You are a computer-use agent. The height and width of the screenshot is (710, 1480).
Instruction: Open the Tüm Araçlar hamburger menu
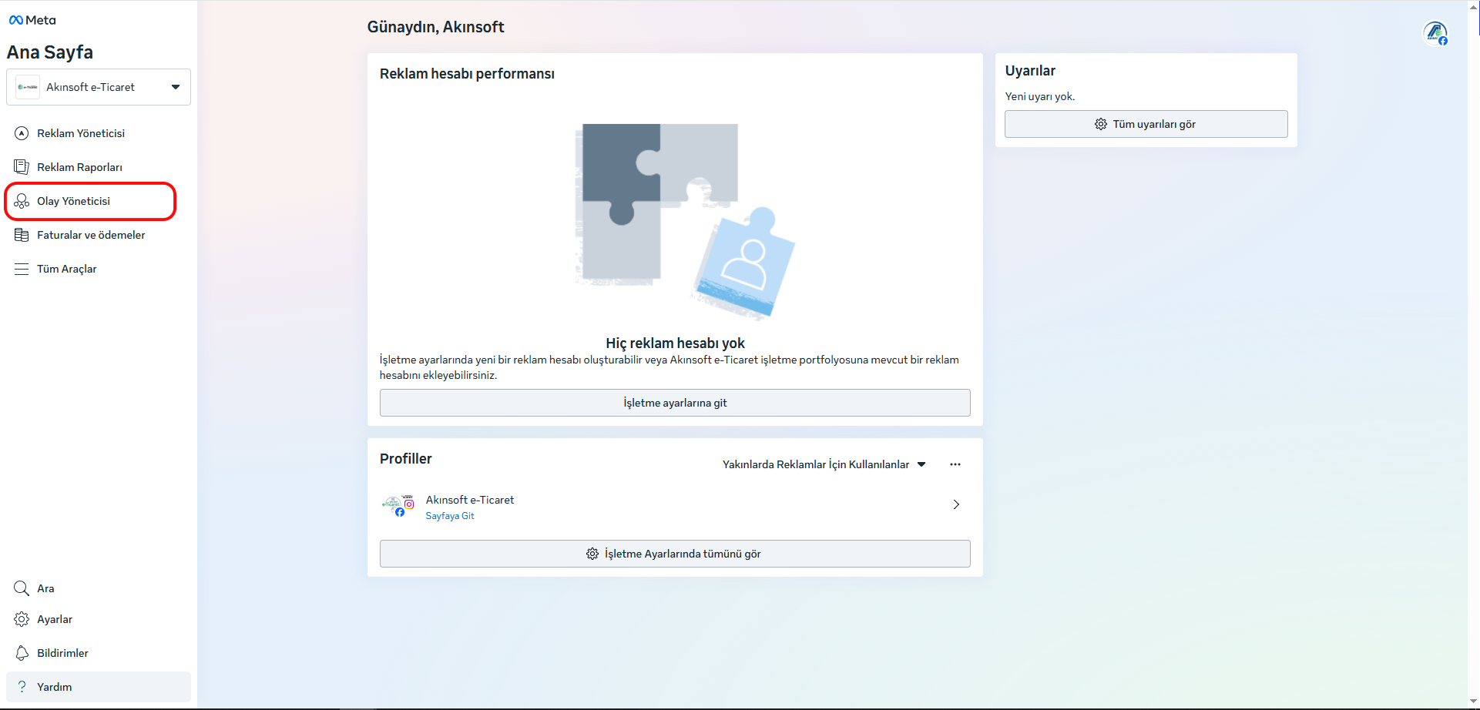(22, 269)
